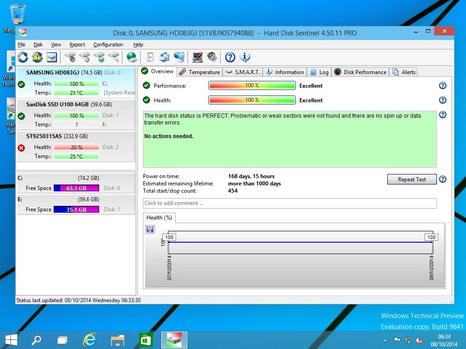Viewport: 466px width, 349px height.
Task: Click the refresh icon with yellow warning sign
Action: pos(37,57)
